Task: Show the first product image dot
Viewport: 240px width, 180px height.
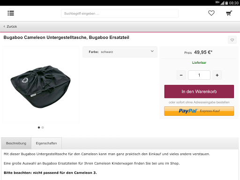Action: coord(39,127)
